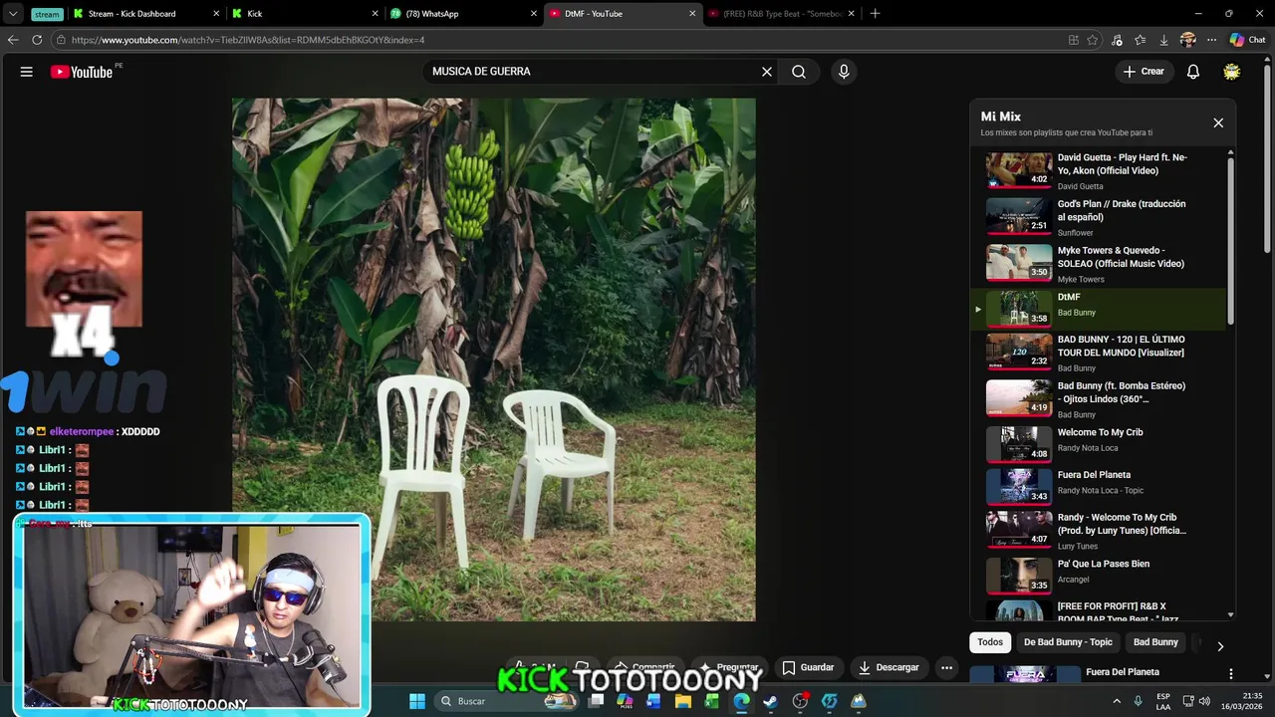Viewport: 1275px width, 717px height.
Task: Select the currently playing DtMF item
Action: 1100,309
